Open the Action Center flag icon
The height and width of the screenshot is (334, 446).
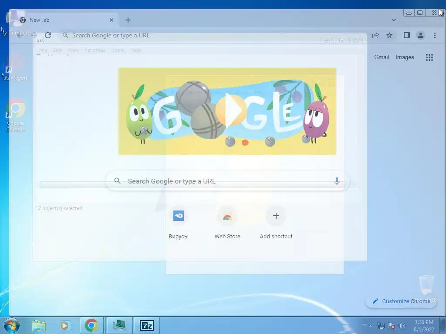[x=392, y=326]
